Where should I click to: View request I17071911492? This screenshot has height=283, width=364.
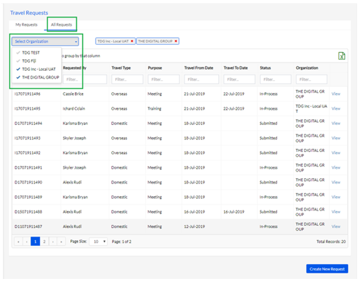point(336,153)
